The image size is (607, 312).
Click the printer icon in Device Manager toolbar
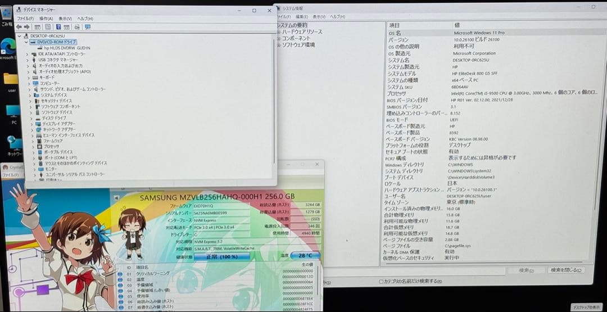coord(77,26)
